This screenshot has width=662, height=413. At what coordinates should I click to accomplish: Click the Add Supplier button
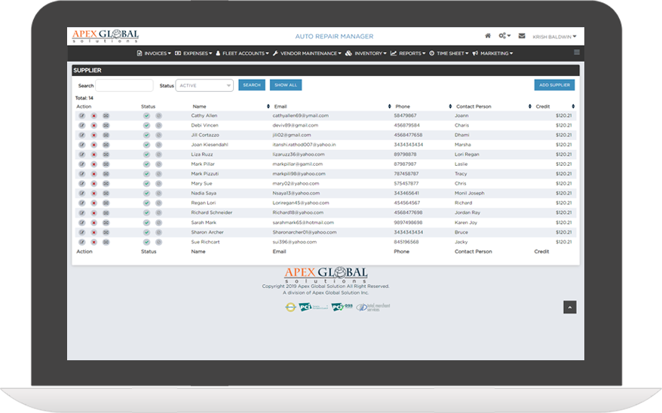click(x=554, y=85)
